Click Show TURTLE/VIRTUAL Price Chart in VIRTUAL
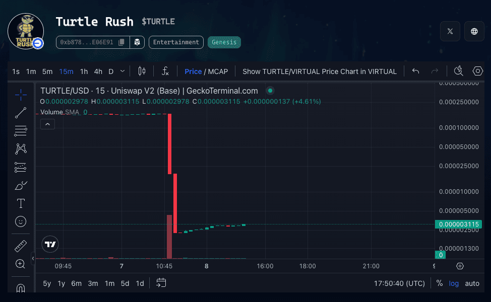The width and height of the screenshot is (491, 302). 320,71
